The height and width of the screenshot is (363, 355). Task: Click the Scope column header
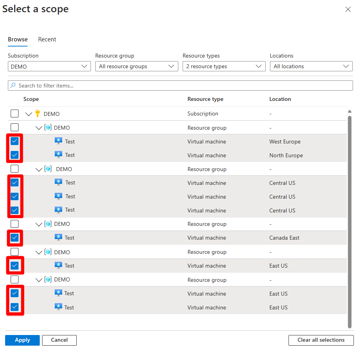(x=31, y=99)
